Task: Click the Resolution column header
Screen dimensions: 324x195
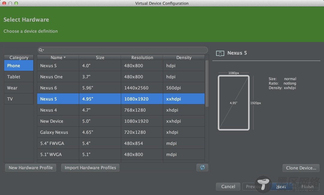Action: [x=142, y=57]
